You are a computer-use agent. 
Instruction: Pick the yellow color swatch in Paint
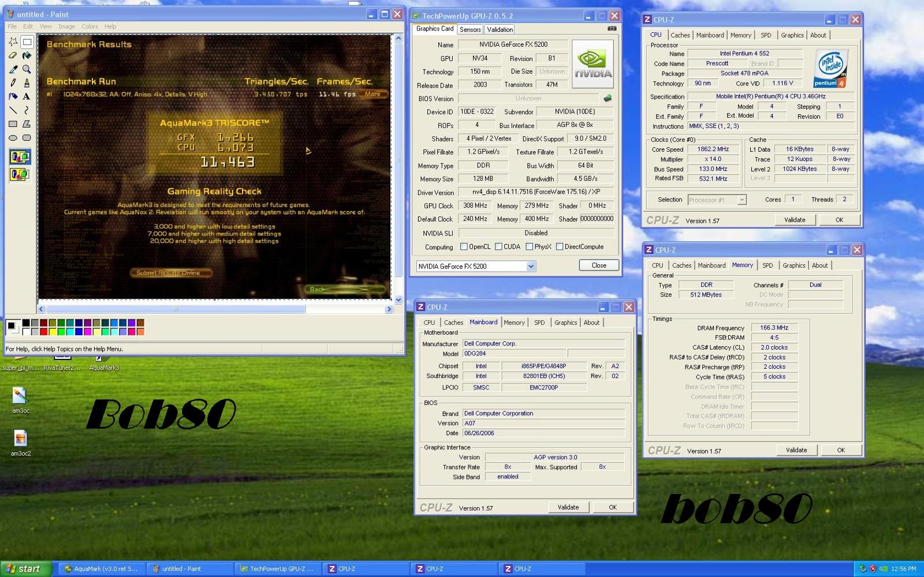[x=52, y=332]
